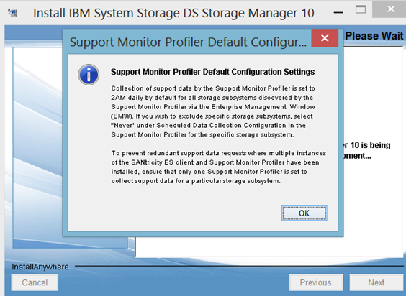Continue with the Next button

376,282
